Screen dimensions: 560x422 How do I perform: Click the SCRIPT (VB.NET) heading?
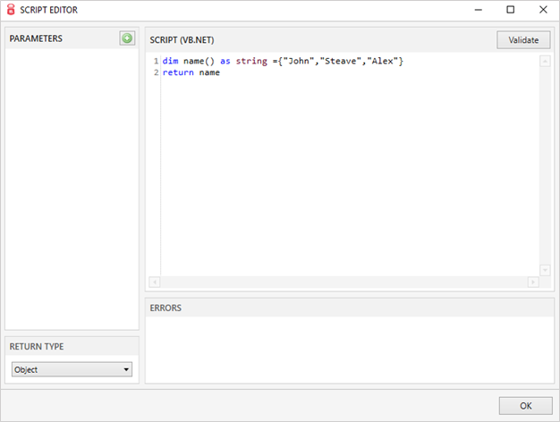182,40
